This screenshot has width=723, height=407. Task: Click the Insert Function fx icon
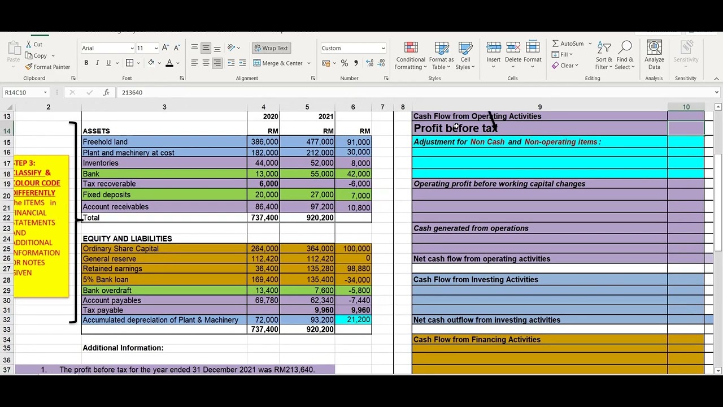coord(106,92)
